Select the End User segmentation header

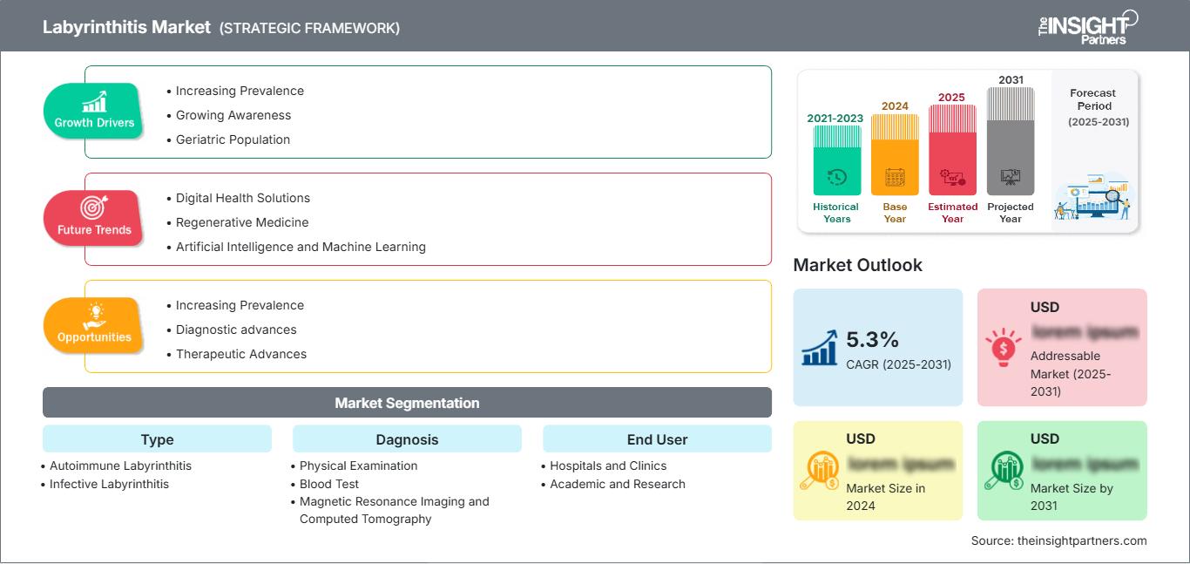657,439
